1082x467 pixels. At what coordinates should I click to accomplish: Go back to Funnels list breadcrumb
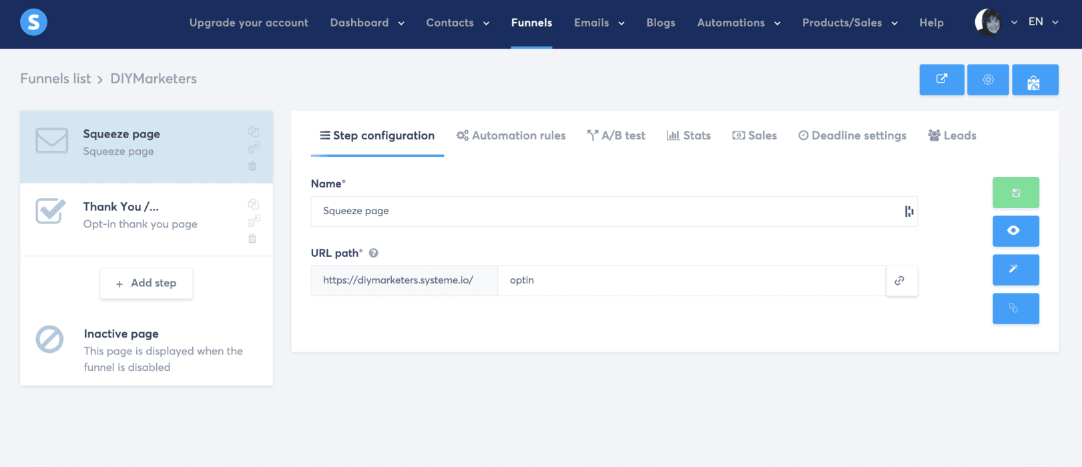[x=55, y=79]
